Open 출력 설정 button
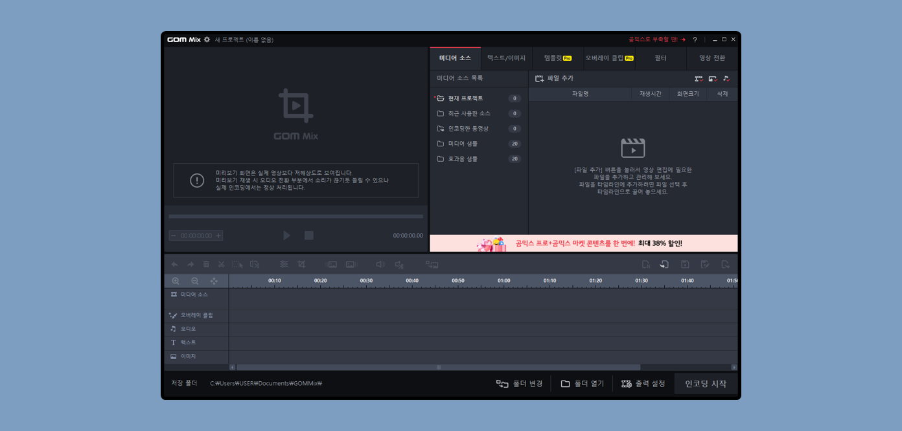Viewport: 902px width, 431px height. 643,384
